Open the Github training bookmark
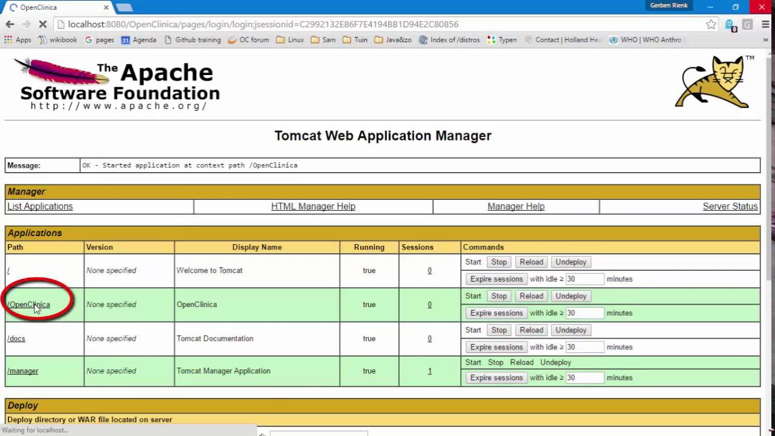The height and width of the screenshot is (436, 775). tap(193, 40)
